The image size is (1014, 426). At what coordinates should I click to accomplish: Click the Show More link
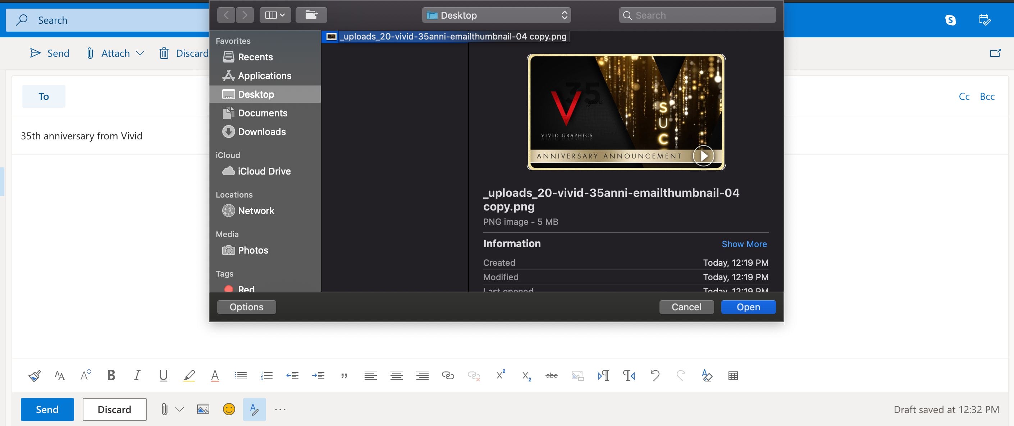click(x=744, y=244)
